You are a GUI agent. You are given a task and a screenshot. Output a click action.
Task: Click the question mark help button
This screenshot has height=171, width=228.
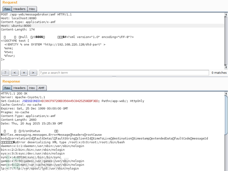coord(5,73)
